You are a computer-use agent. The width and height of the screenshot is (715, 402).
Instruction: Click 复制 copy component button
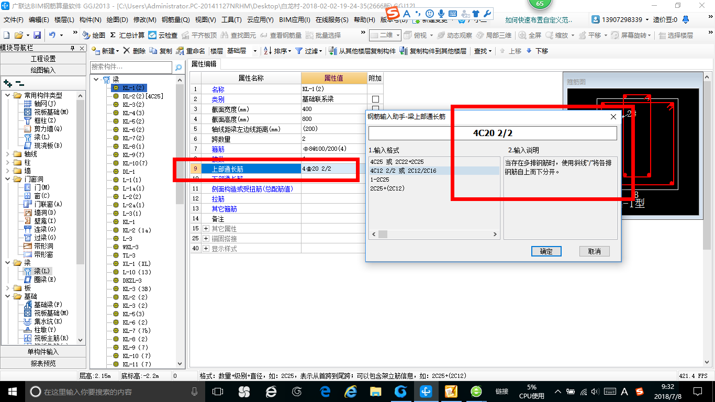point(161,51)
